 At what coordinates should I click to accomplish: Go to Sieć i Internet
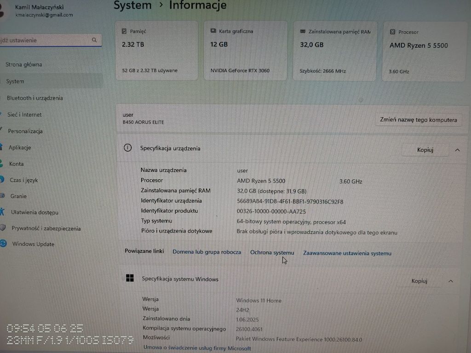point(25,114)
